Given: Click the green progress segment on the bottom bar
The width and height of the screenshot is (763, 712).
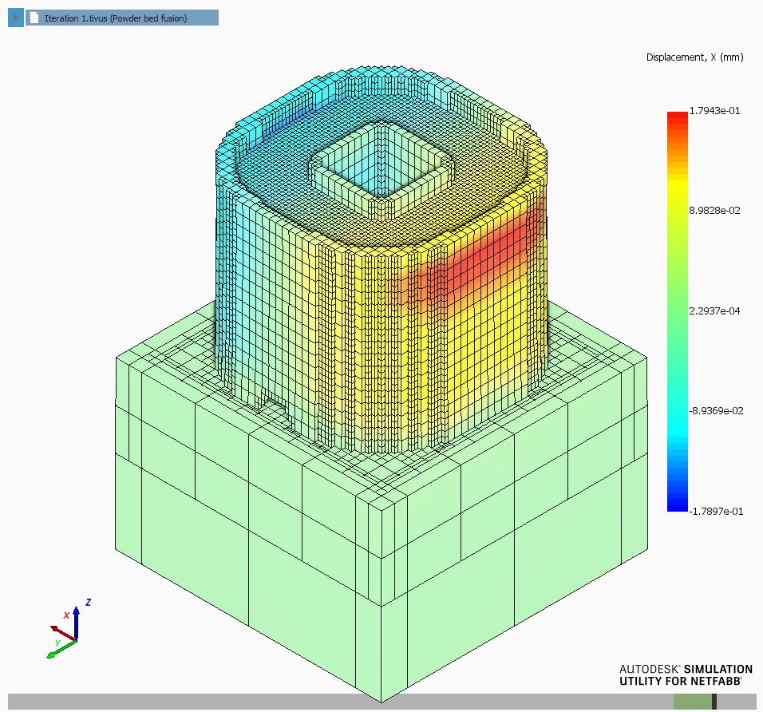Looking at the screenshot, I should (x=693, y=702).
